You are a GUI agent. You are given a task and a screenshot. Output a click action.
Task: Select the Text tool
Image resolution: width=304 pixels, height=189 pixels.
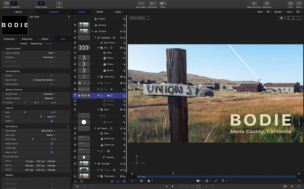pos(223,181)
